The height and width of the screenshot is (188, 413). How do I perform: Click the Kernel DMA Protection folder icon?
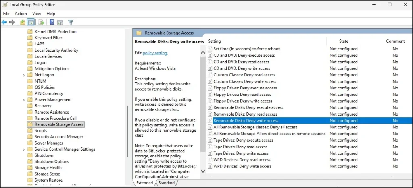(30, 31)
